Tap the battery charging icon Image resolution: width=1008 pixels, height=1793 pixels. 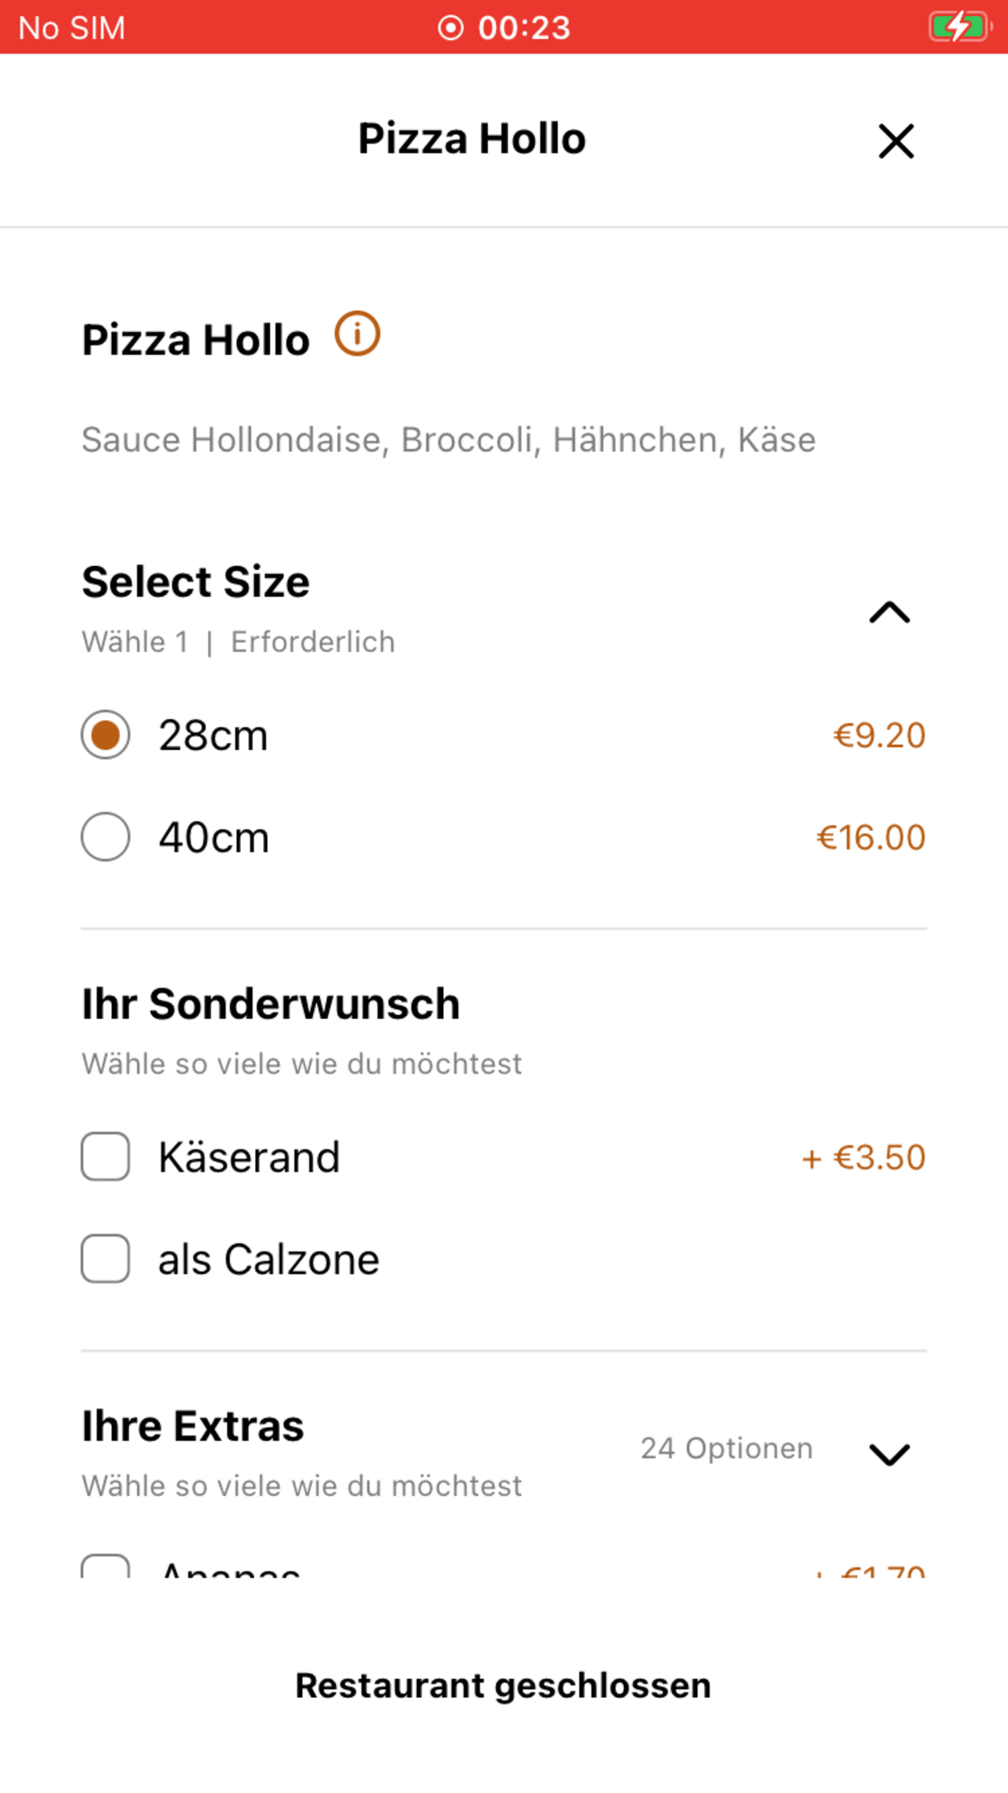click(960, 27)
